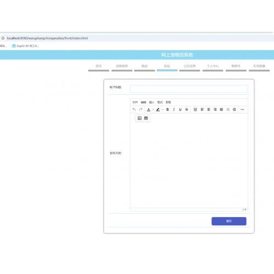Screen dimensions: 274x274
Task: Open the highlight color dropdown arrow
Action: click(163, 110)
